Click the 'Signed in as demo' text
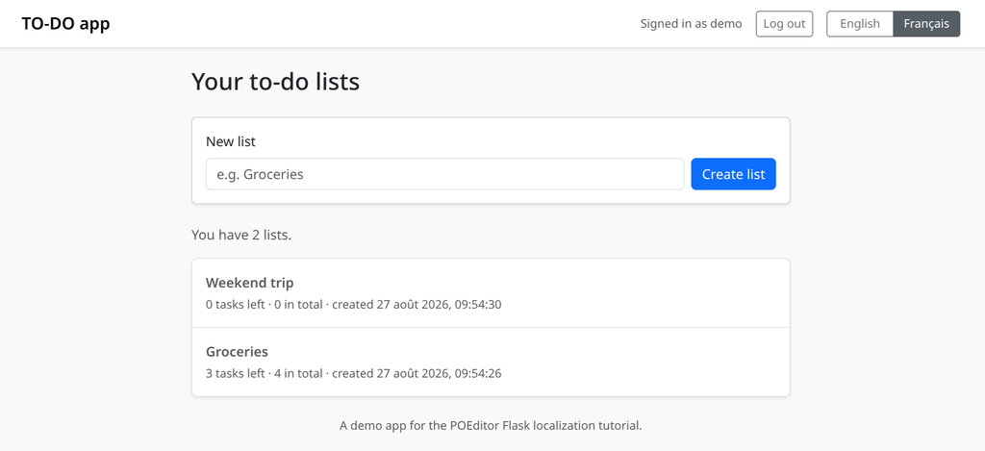This screenshot has height=451, width=985. tap(691, 24)
